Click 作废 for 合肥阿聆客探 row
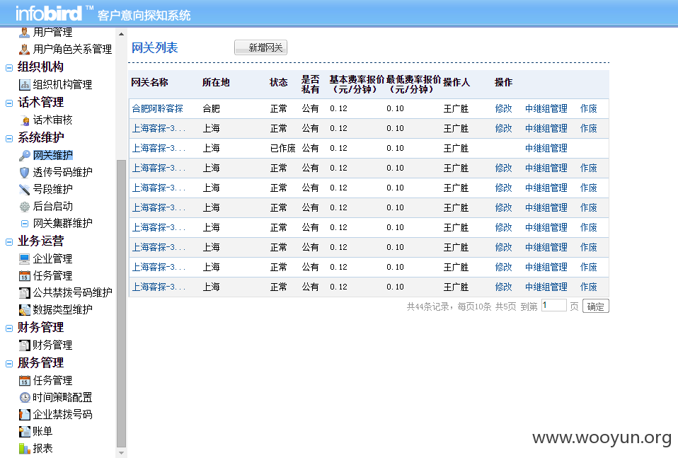The width and height of the screenshot is (678, 458). coord(589,109)
